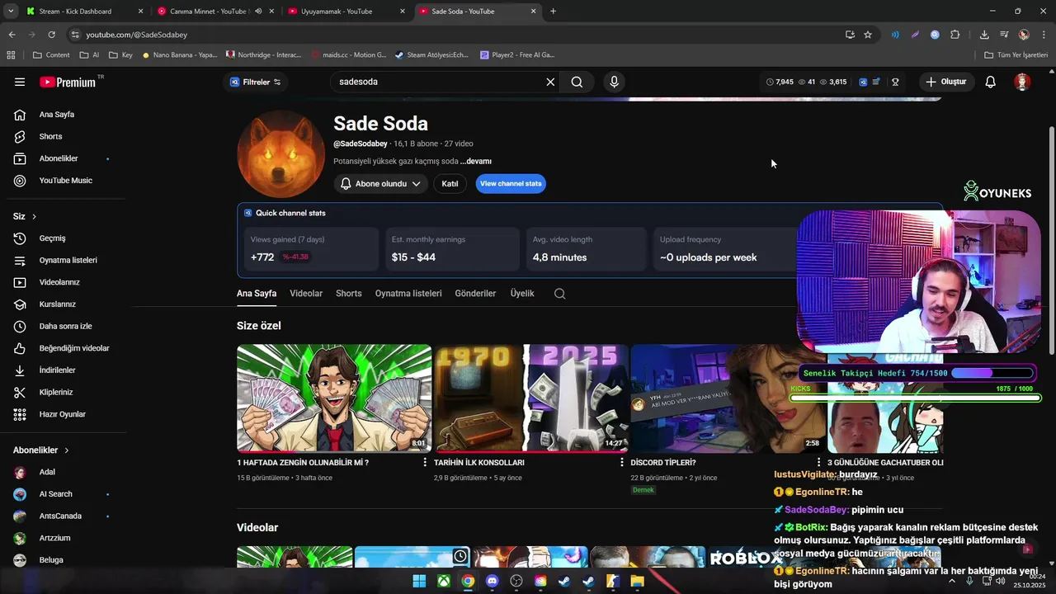
Task: Click the Oluştur create button
Action: point(945,82)
